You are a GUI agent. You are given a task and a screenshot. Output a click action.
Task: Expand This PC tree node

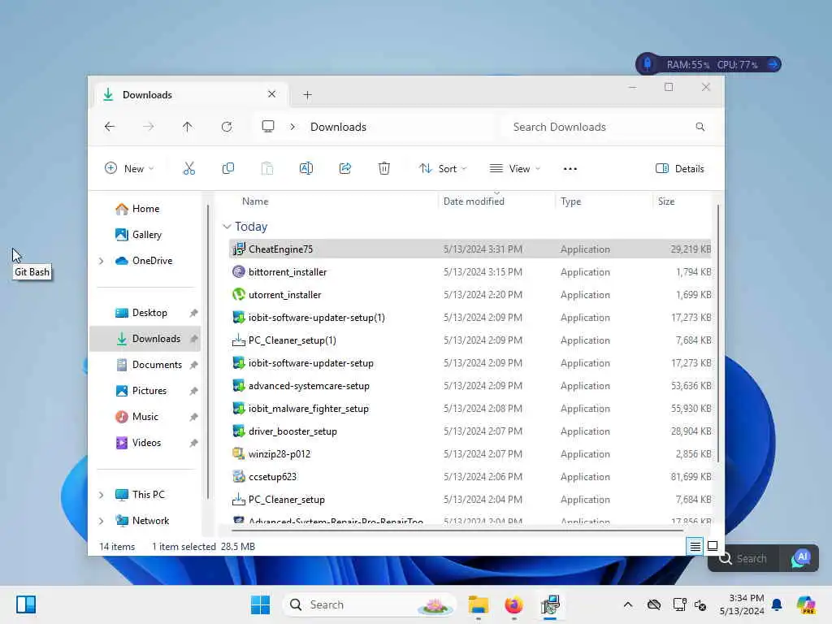click(102, 495)
